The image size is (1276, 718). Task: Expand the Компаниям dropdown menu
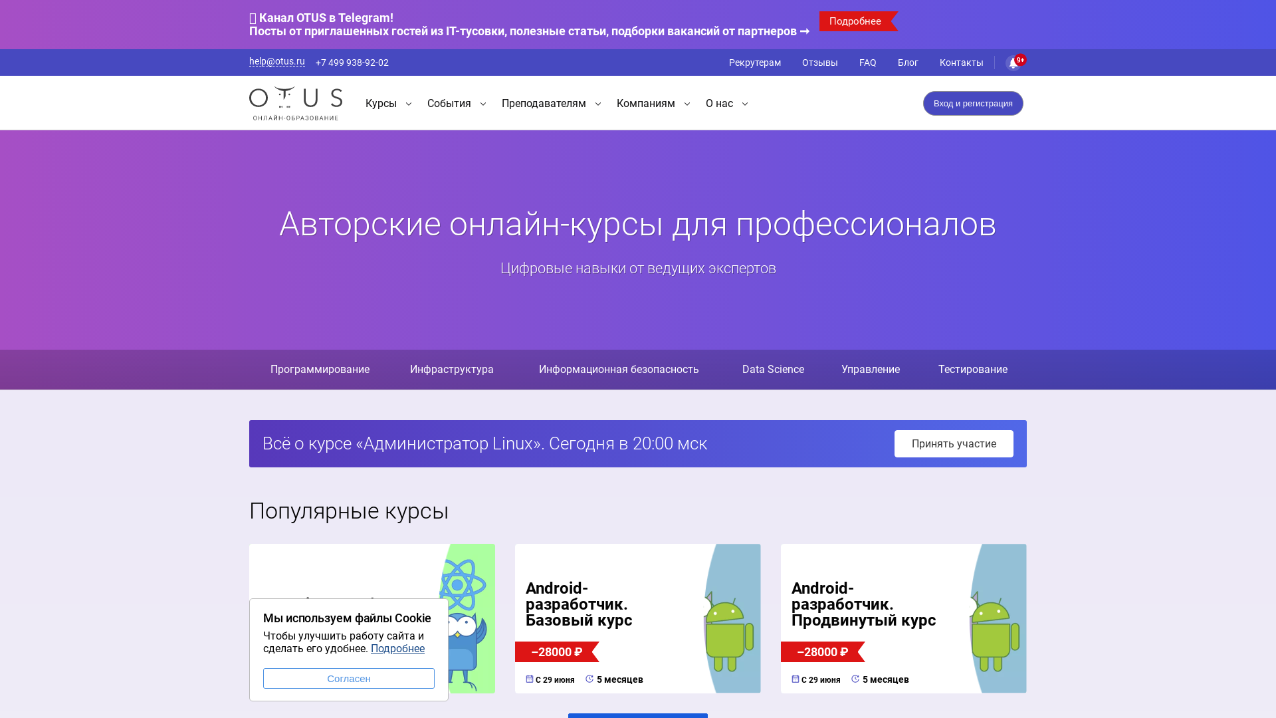point(653,104)
